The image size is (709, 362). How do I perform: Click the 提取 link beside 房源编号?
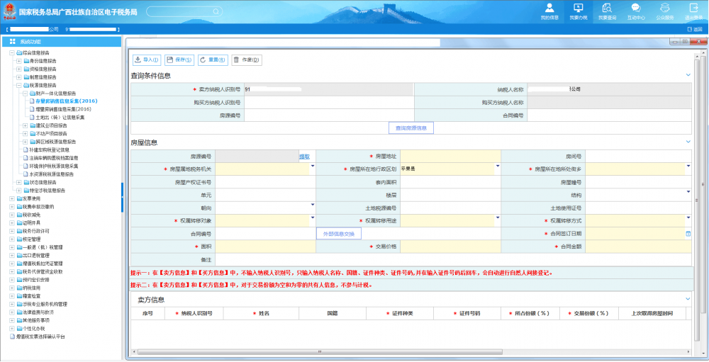point(303,156)
